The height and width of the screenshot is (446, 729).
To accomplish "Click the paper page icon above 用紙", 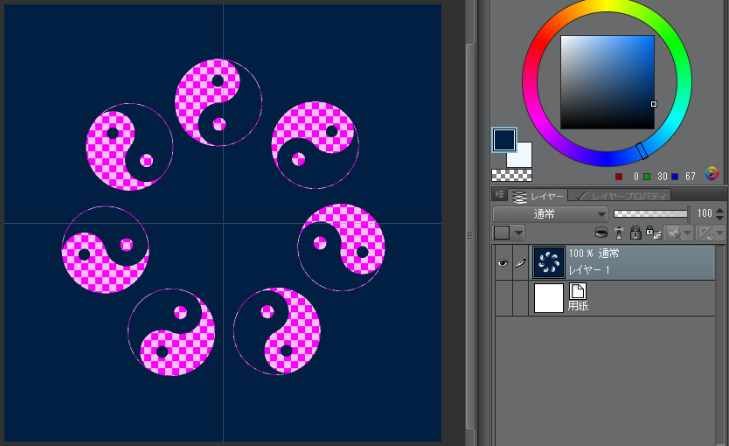I will pos(578,291).
